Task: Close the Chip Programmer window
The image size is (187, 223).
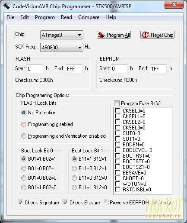Action: coord(174,5)
